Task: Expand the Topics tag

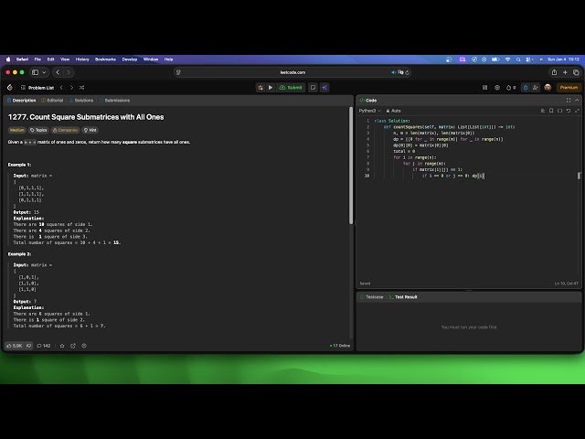Action: click(x=38, y=130)
